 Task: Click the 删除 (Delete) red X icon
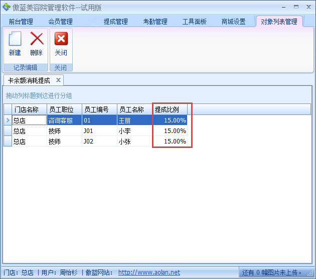tap(37, 39)
